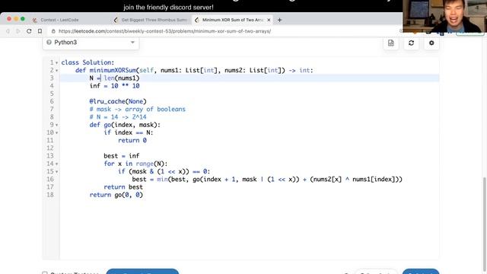Click 'minimumXORSum' in the method definition
Viewport: 487px width, 274px height.
coord(113,70)
